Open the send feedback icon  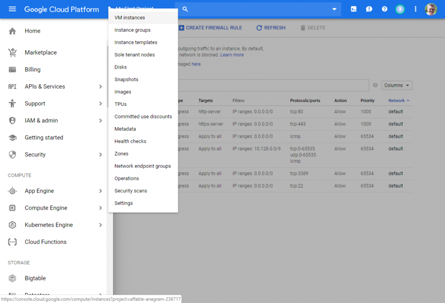tap(369, 9)
